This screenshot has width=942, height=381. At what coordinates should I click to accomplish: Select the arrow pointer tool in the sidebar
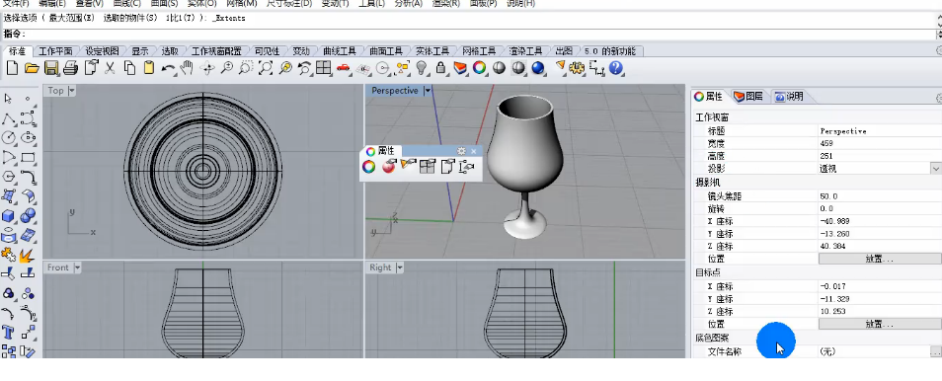tap(9, 99)
